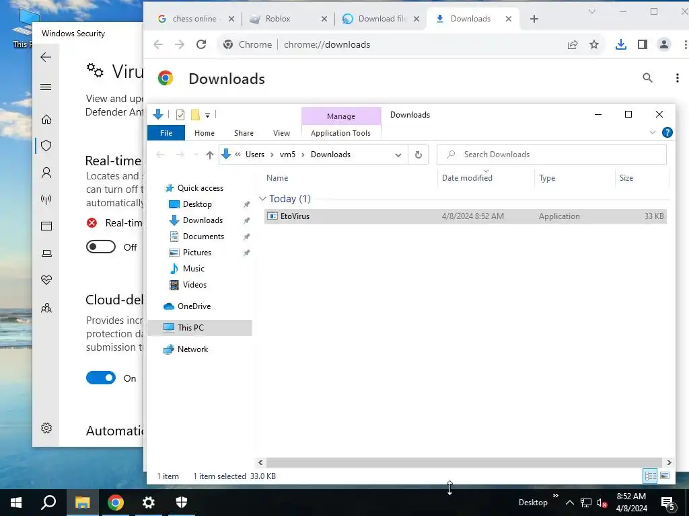
Task: Select the Virus & threat protection shield icon
Action: (x=46, y=146)
